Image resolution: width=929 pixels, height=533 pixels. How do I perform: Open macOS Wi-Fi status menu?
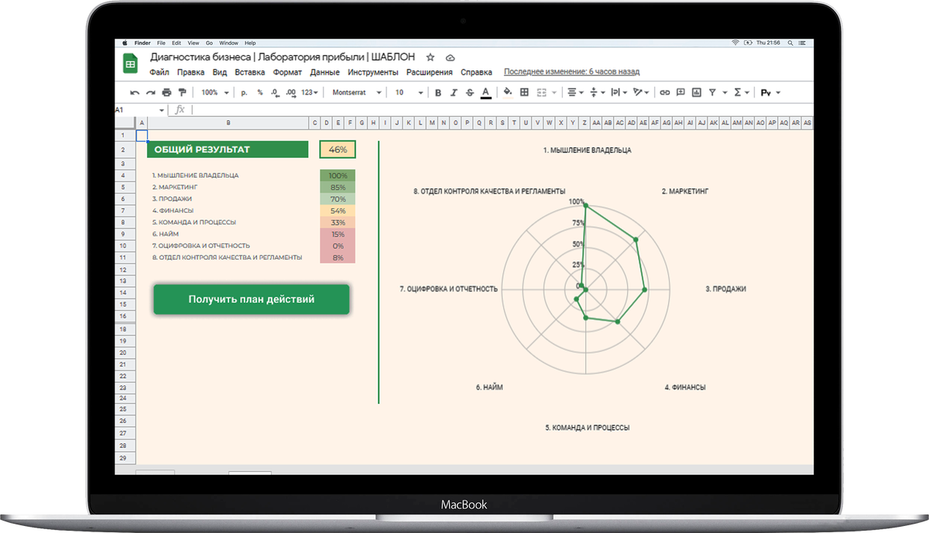pyautogui.click(x=735, y=43)
